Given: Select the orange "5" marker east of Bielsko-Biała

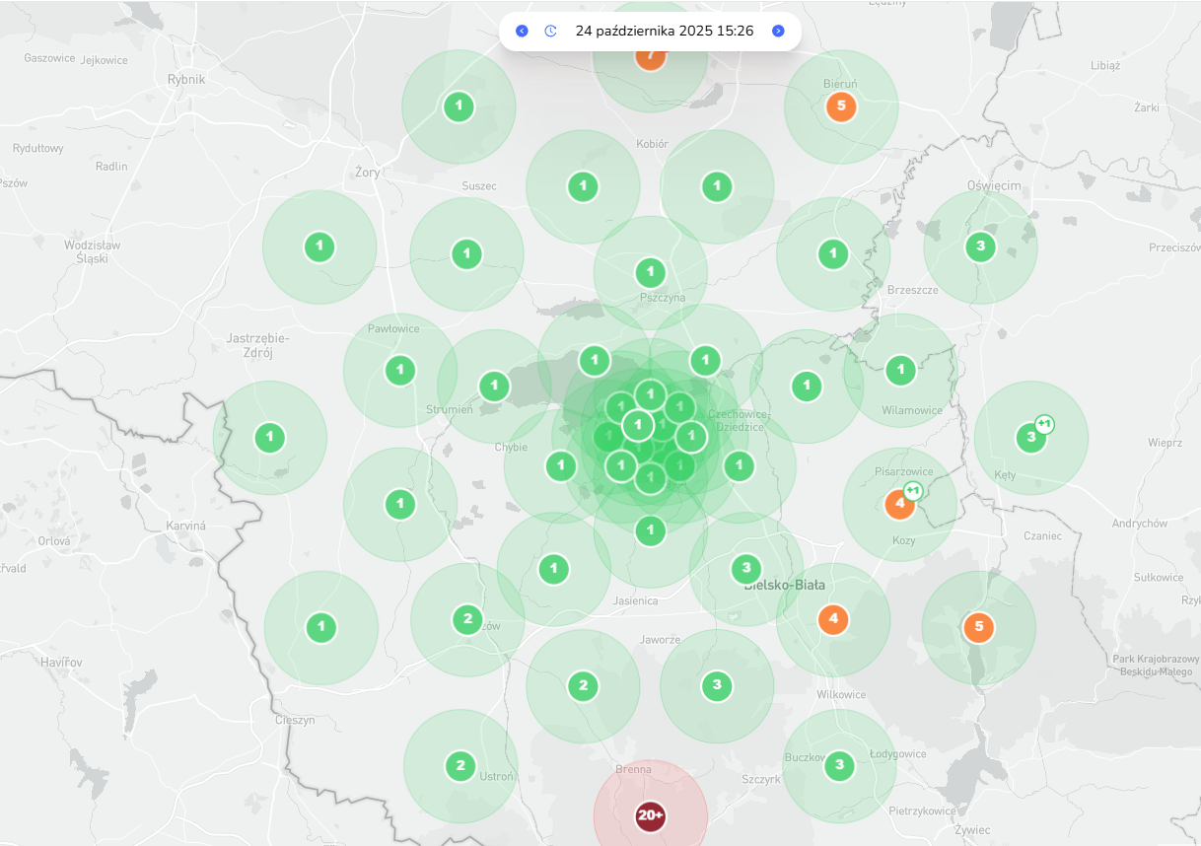Looking at the screenshot, I should [977, 625].
